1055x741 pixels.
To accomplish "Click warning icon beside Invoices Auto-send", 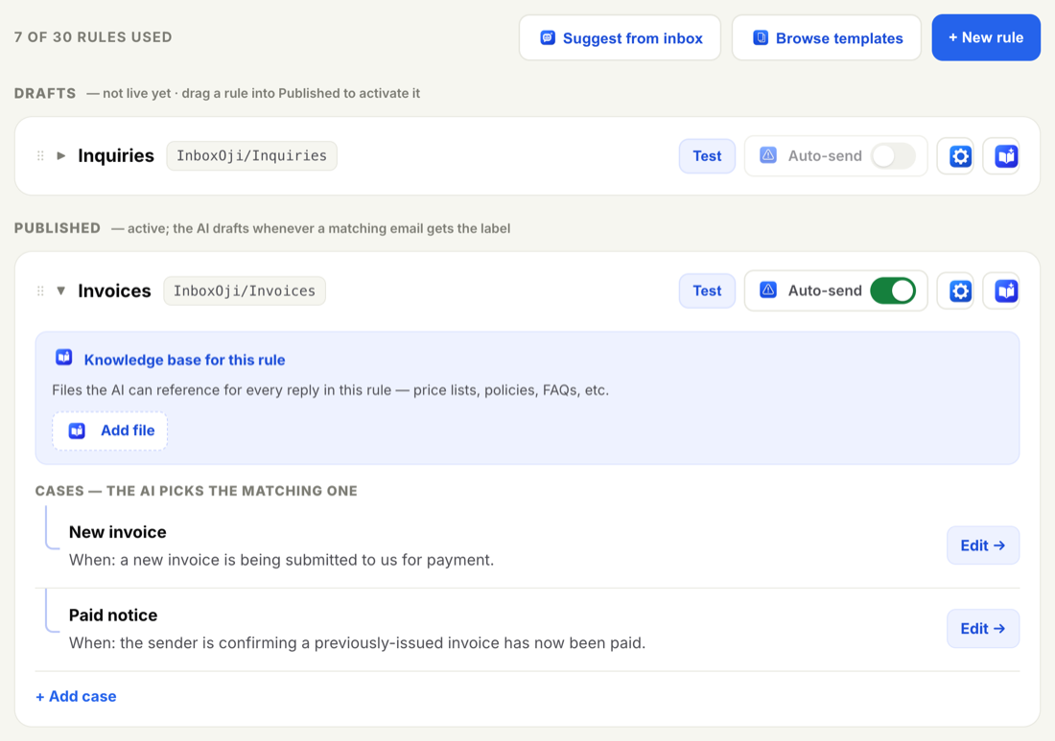I will click(x=767, y=289).
